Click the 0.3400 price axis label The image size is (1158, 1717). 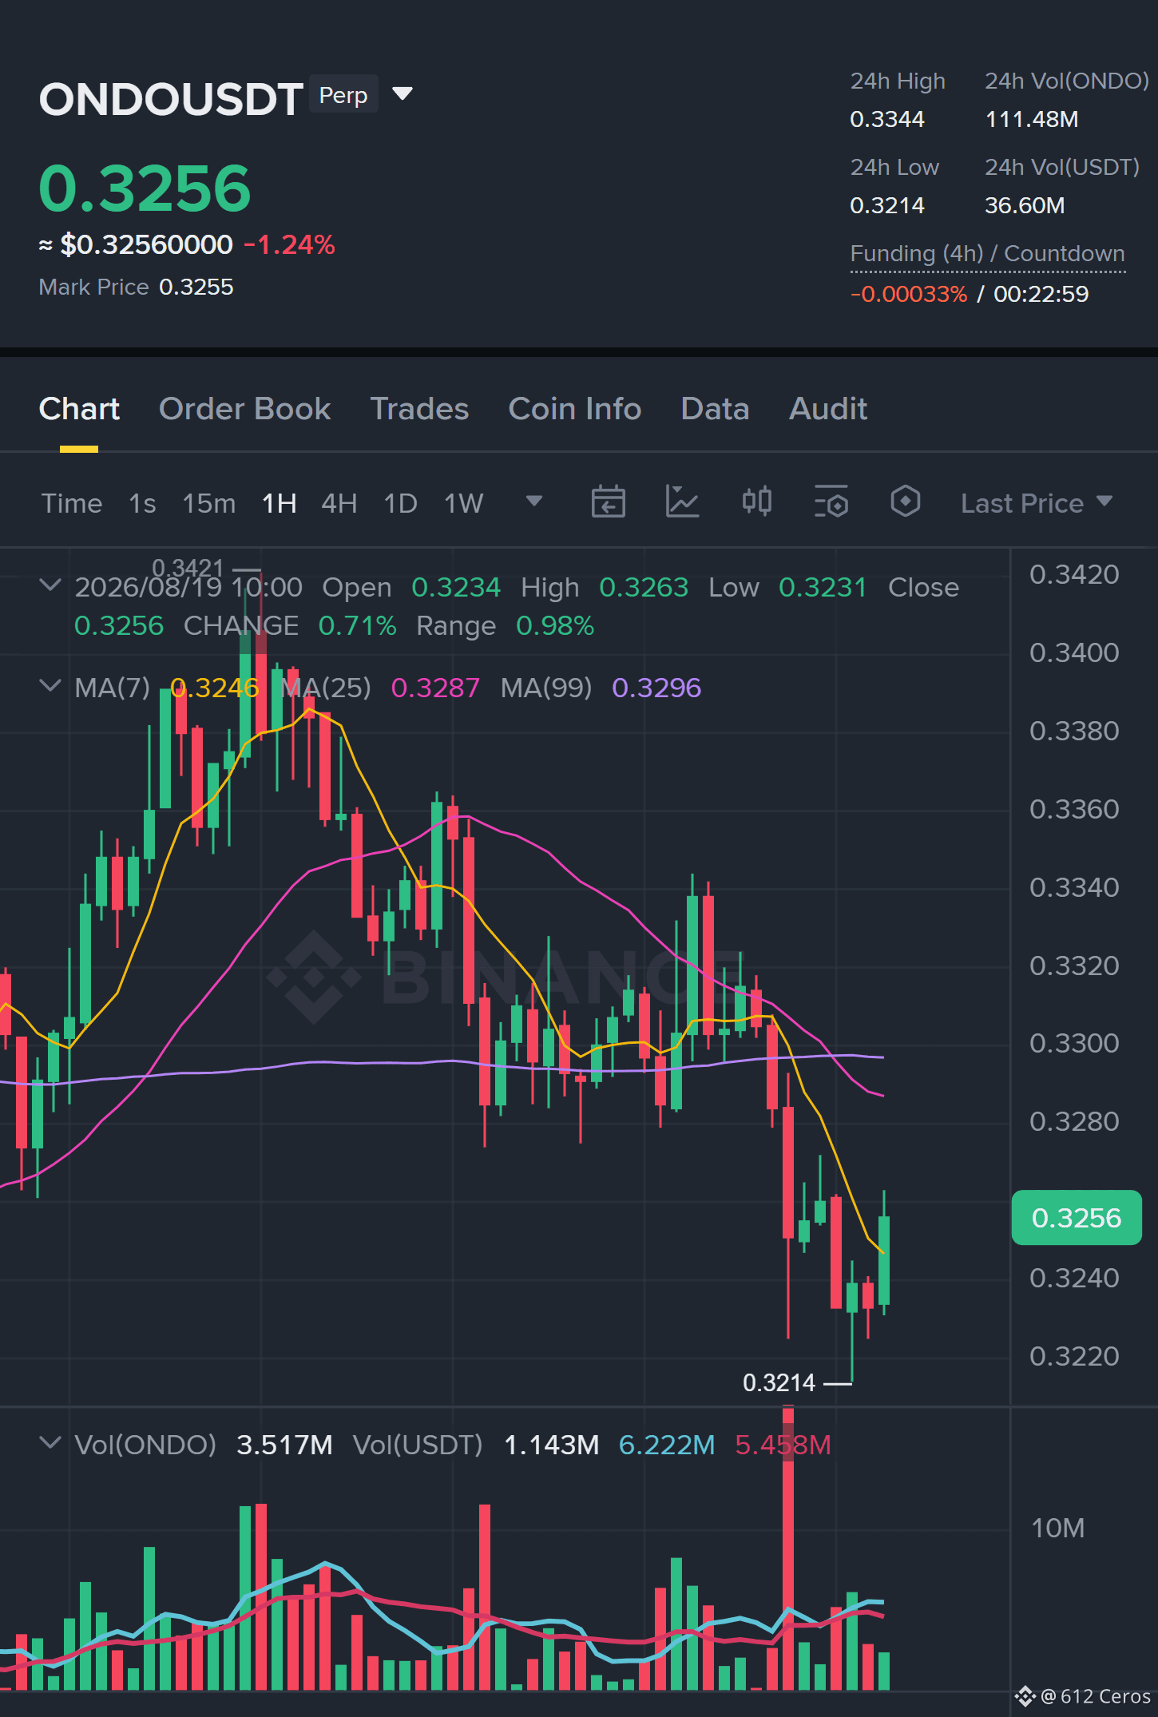pyautogui.click(x=1074, y=653)
